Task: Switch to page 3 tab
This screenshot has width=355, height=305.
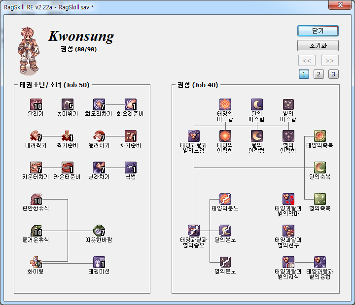Action: 333,74
